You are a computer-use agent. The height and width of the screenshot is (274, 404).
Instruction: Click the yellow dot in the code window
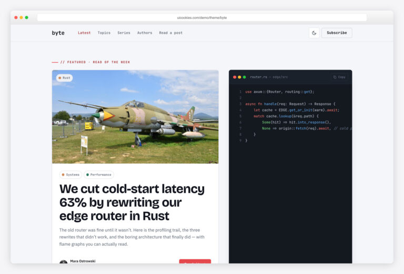[240, 77]
